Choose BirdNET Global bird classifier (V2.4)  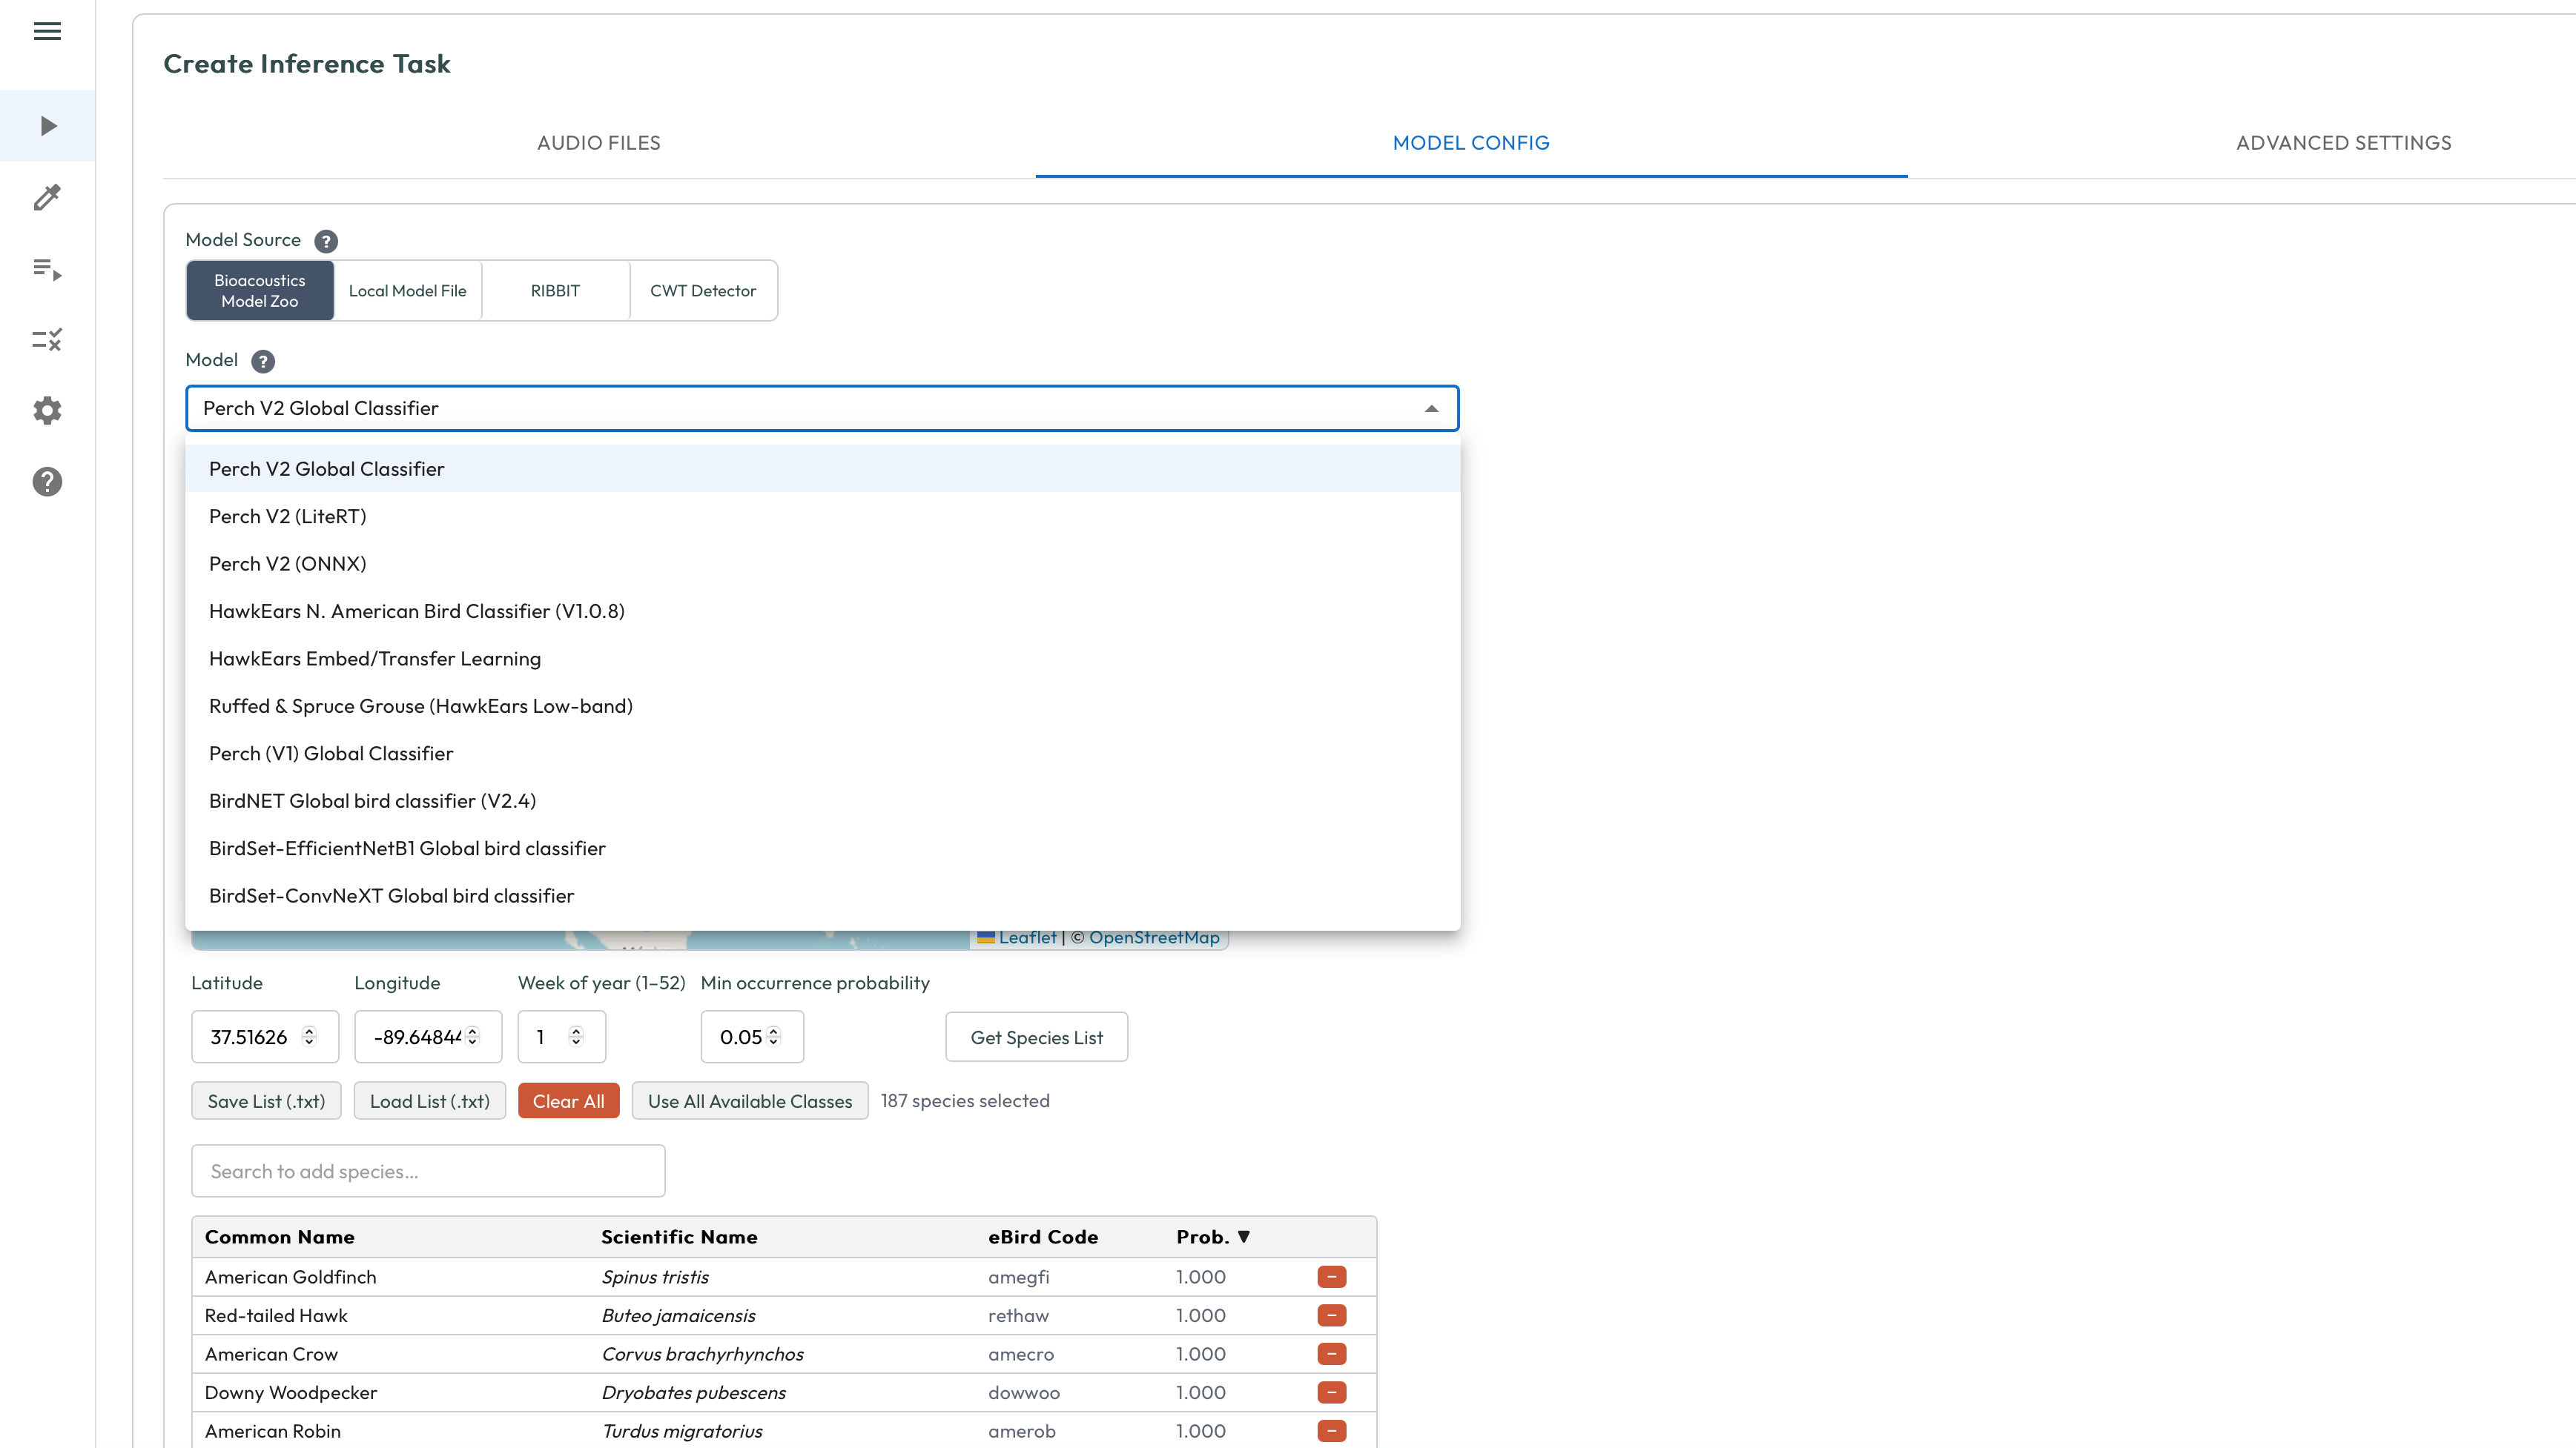(x=822, y=802)
